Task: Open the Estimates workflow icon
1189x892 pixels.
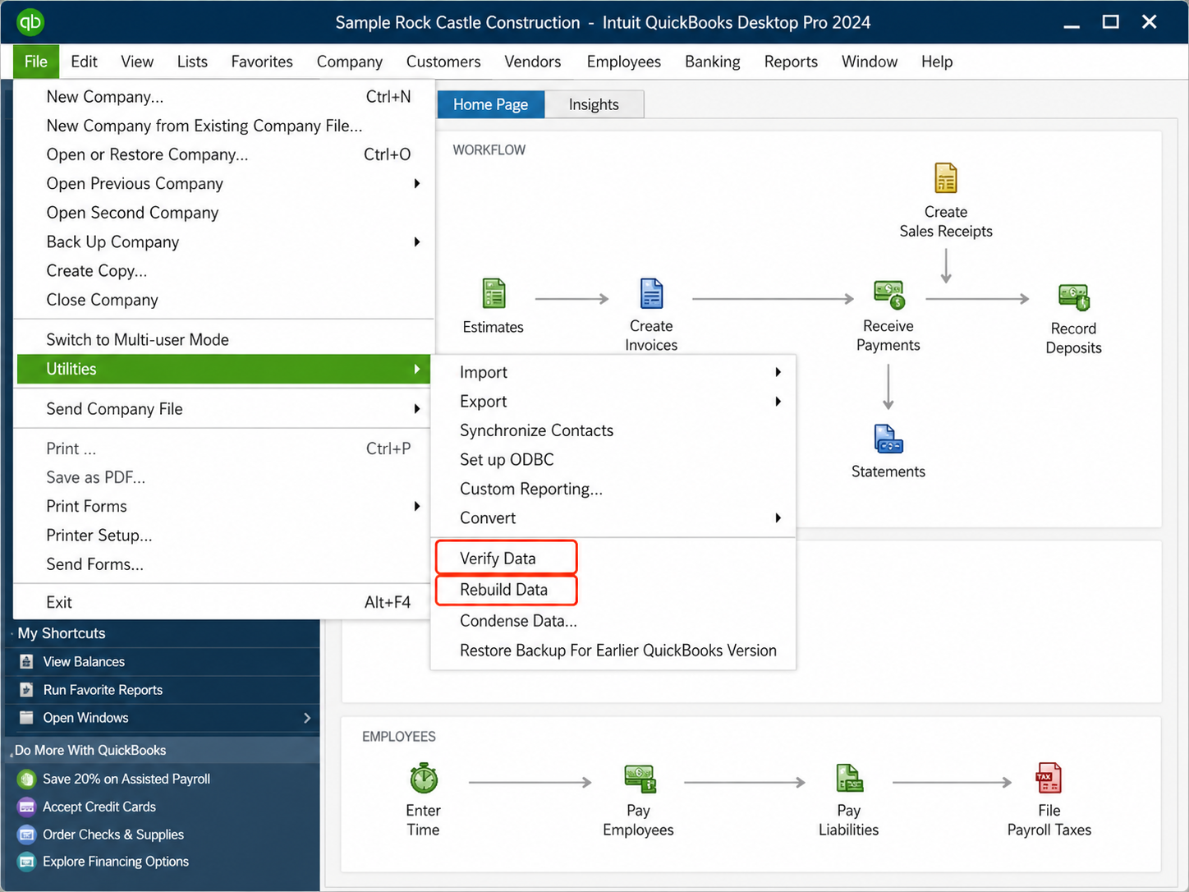Action: pyautogui.click(x=494, y=293)
